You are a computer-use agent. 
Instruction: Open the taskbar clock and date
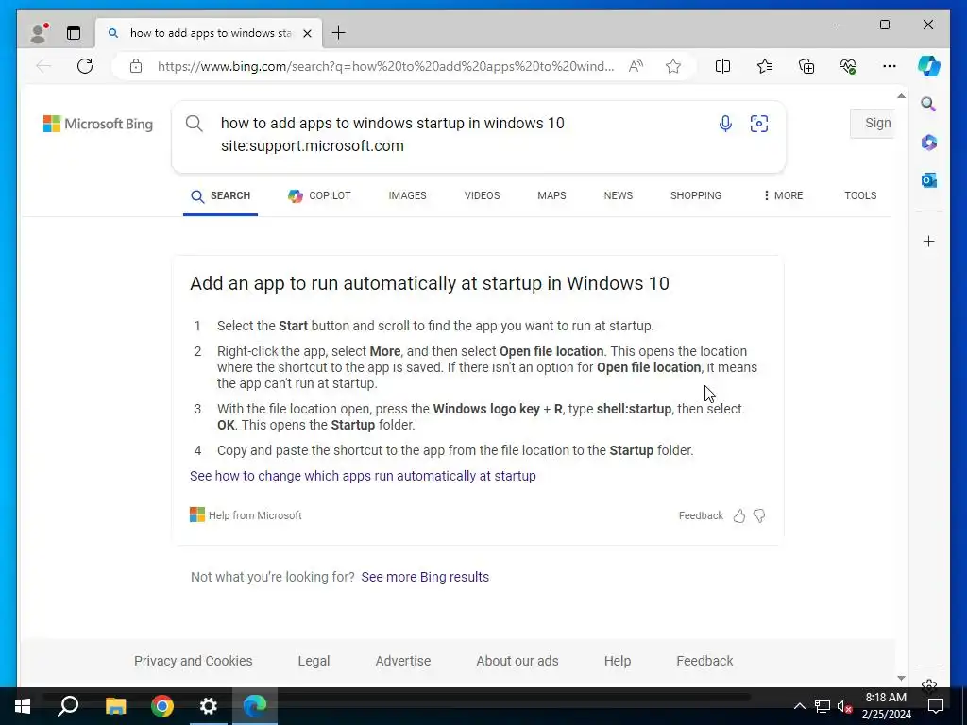tap(886, 706)
